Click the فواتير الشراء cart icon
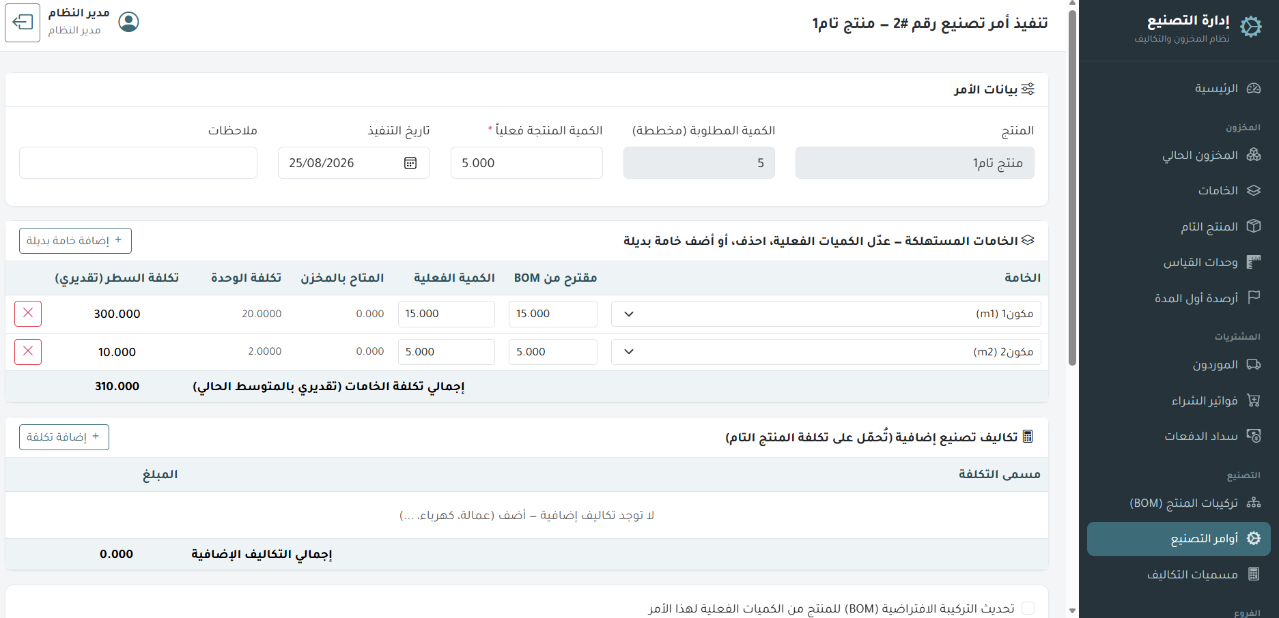1279x618 pixels. click(1254, 400)
